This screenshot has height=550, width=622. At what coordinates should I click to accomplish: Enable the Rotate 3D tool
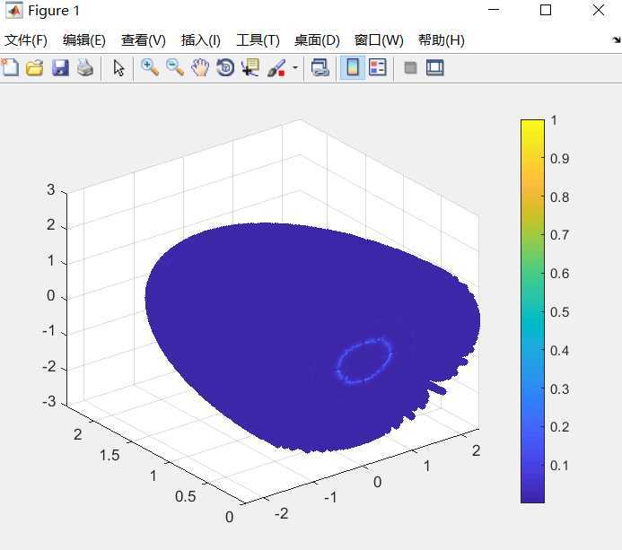(225, 67)
